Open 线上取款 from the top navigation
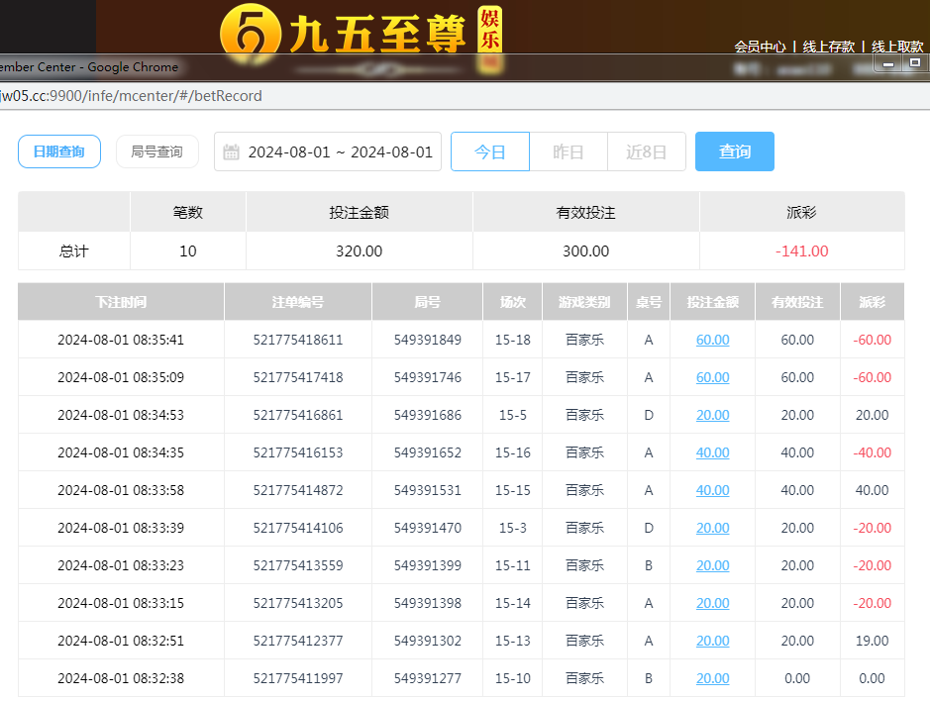The width and height of the screenshot is (930, 701). click(897, 47)
